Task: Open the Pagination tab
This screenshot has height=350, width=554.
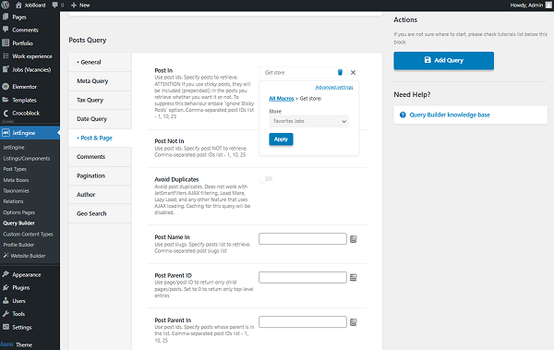Action: (x=100, y=175)
